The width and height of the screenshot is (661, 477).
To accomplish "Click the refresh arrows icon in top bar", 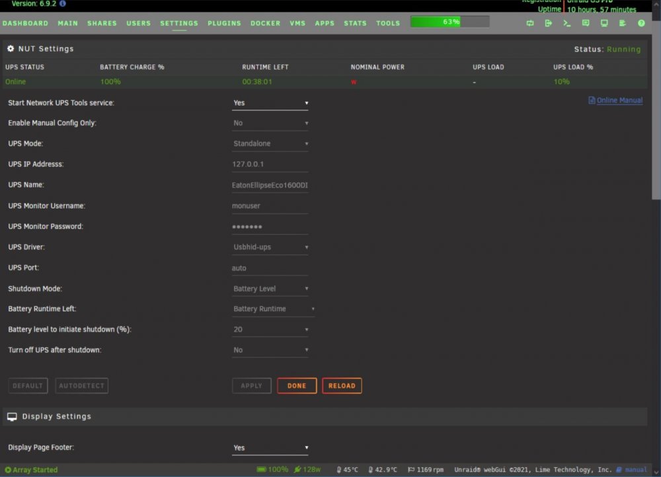I will [530, 23].
